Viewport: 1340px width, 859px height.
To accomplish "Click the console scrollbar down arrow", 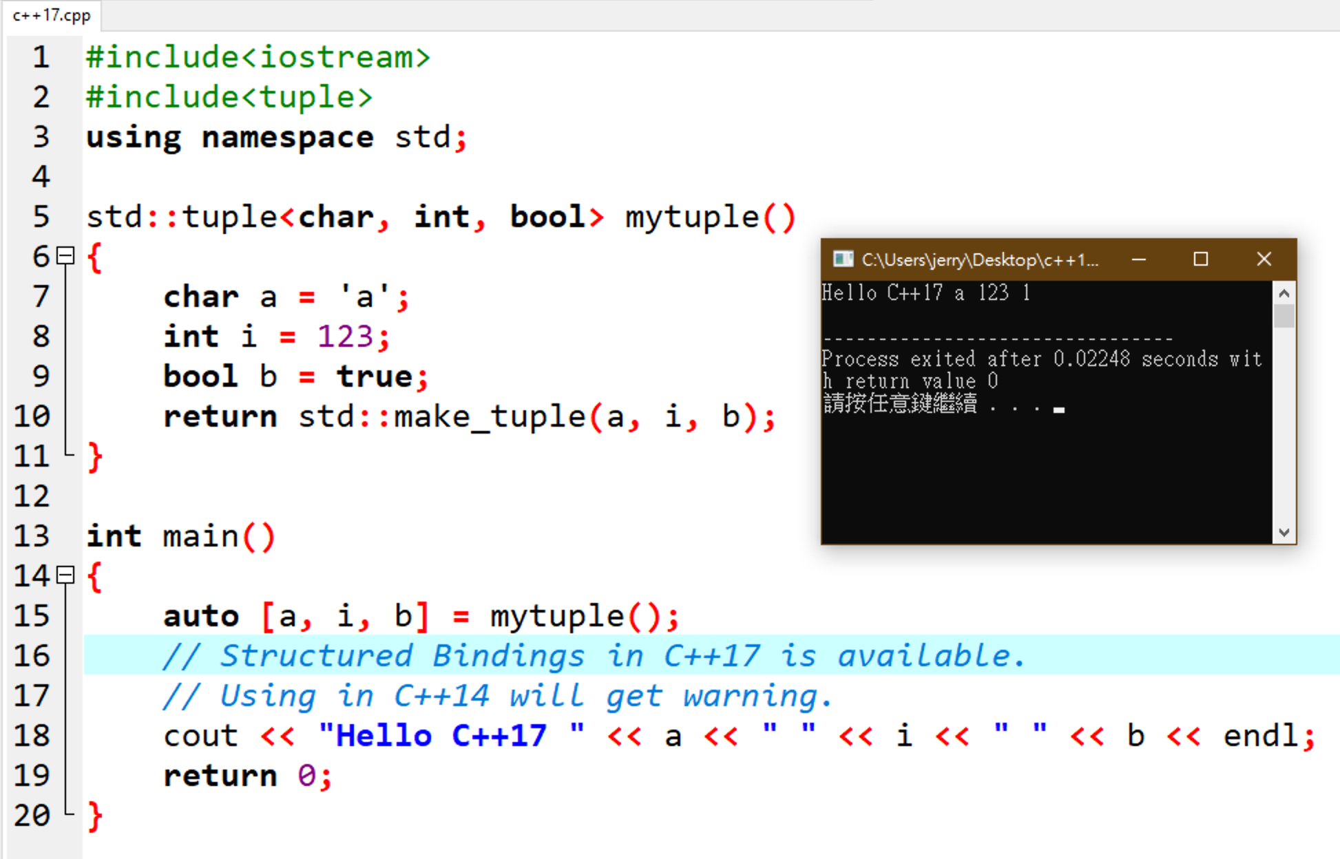I will pyautogui.click(x=1284, y=532).
